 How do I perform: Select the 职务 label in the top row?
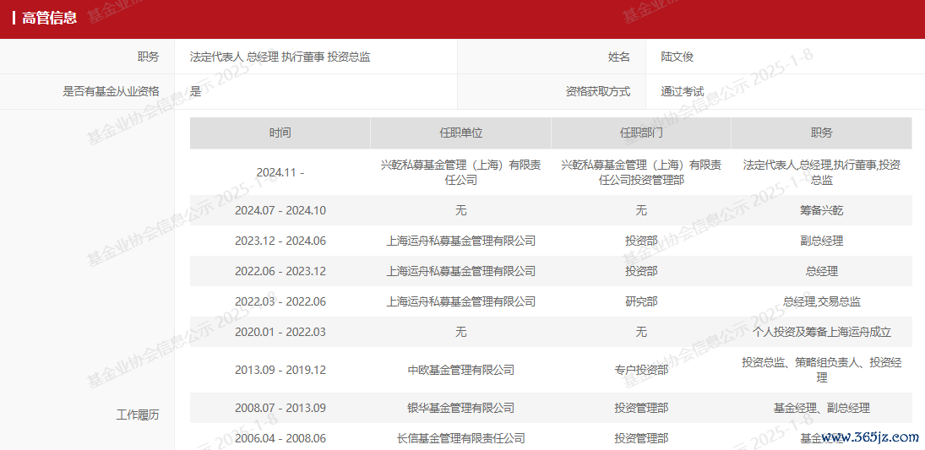pos(148,57)
